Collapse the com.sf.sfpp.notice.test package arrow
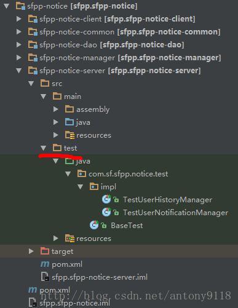 click(68, 174)
